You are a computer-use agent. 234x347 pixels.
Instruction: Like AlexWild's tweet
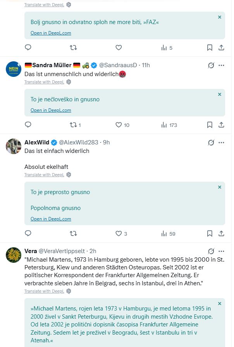click(x=121, y=234)
